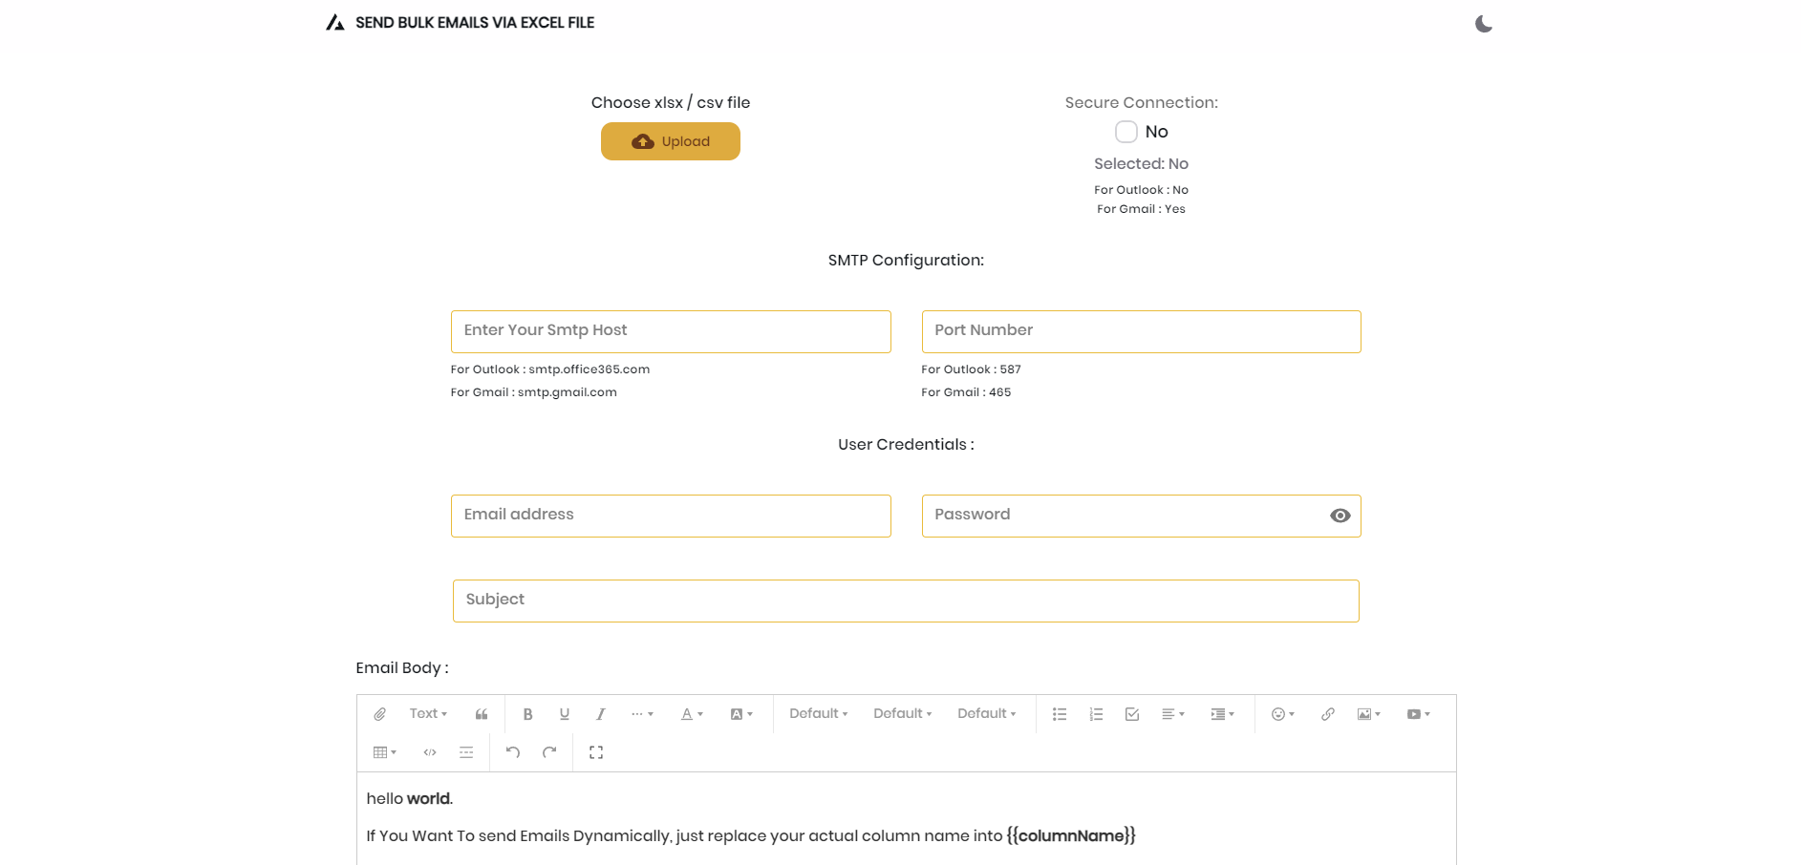The width and height of the screenshot is (1801, 865).
Task: Focus the Email address field
Action: click(671, 516)
